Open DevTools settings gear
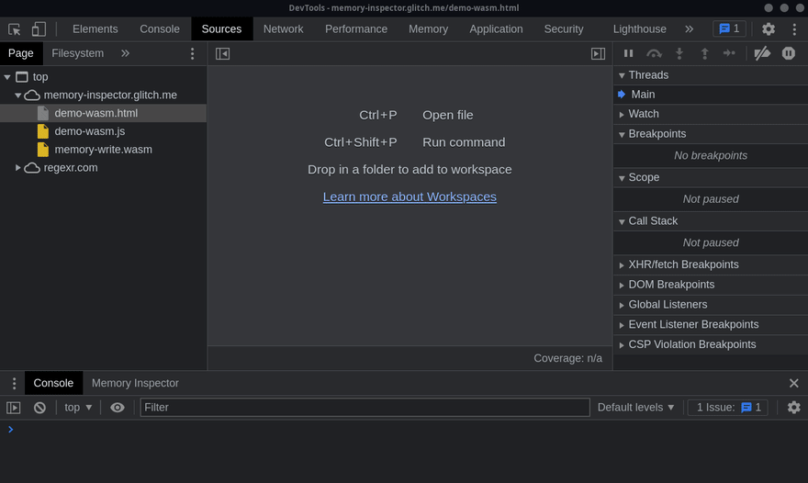808x483 pixels. tap(769, 29)
